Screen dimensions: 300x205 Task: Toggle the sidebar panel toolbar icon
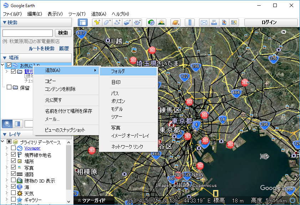[x=83, y=22]
